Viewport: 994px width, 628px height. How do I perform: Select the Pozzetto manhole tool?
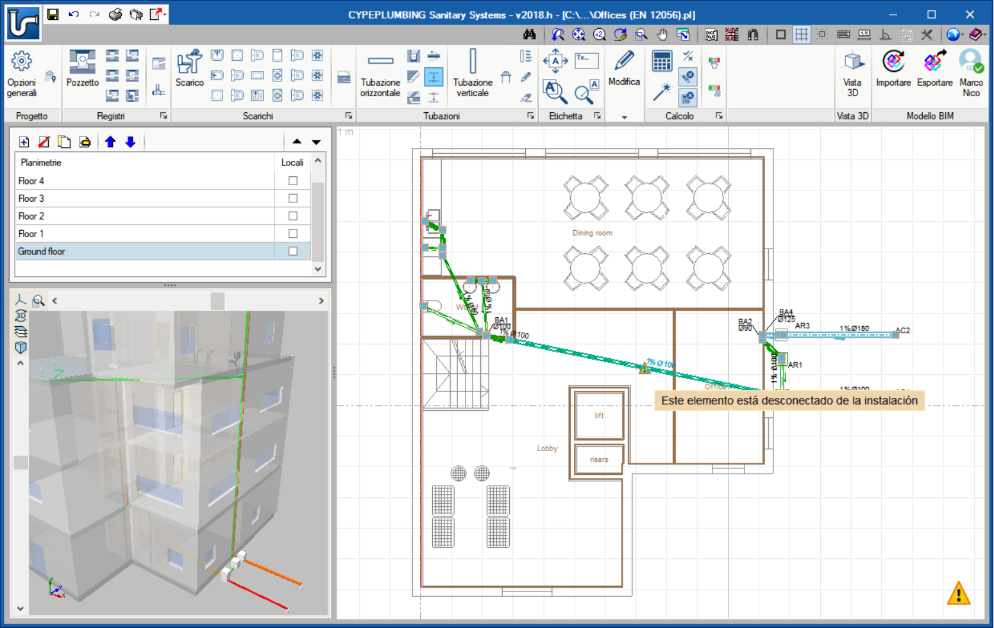[x=82, y=69]
